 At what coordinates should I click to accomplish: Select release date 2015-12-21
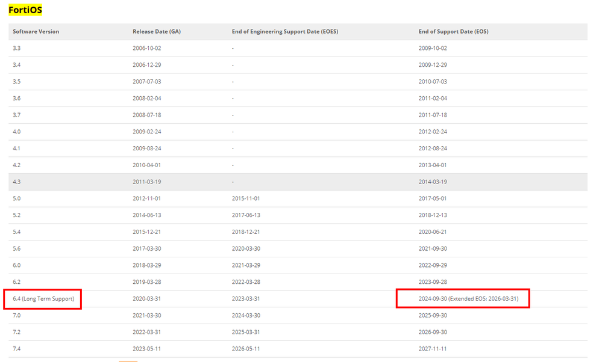click(x=147, y=232)
